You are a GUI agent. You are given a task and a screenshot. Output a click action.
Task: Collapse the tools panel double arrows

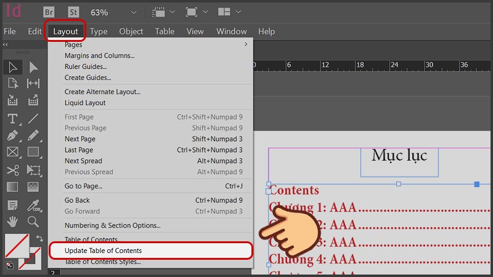(6, 44)
